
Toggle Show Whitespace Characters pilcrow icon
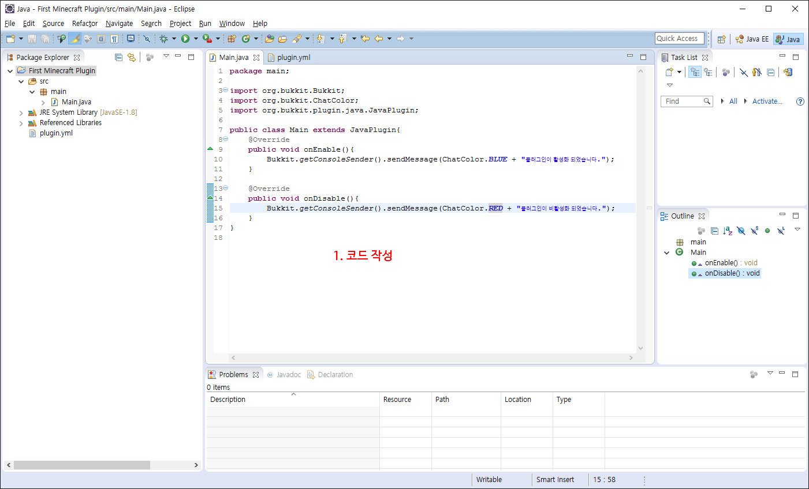click(x=114, y=39)
